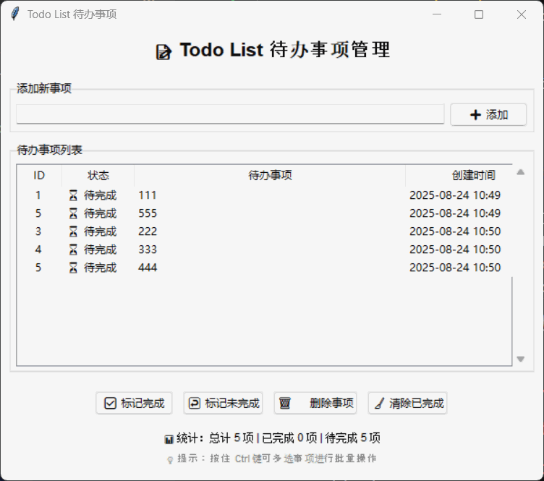This screenshot has width=544, height=481.
Task: Click scrollbar down arrow of todo list
Action: [520, 359]
